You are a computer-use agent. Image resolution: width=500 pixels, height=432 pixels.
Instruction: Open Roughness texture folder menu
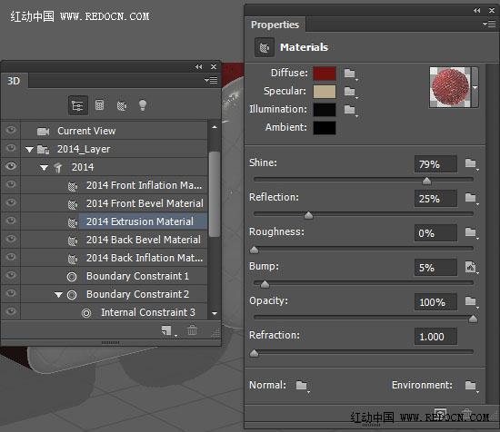click(x=471, y=232)
